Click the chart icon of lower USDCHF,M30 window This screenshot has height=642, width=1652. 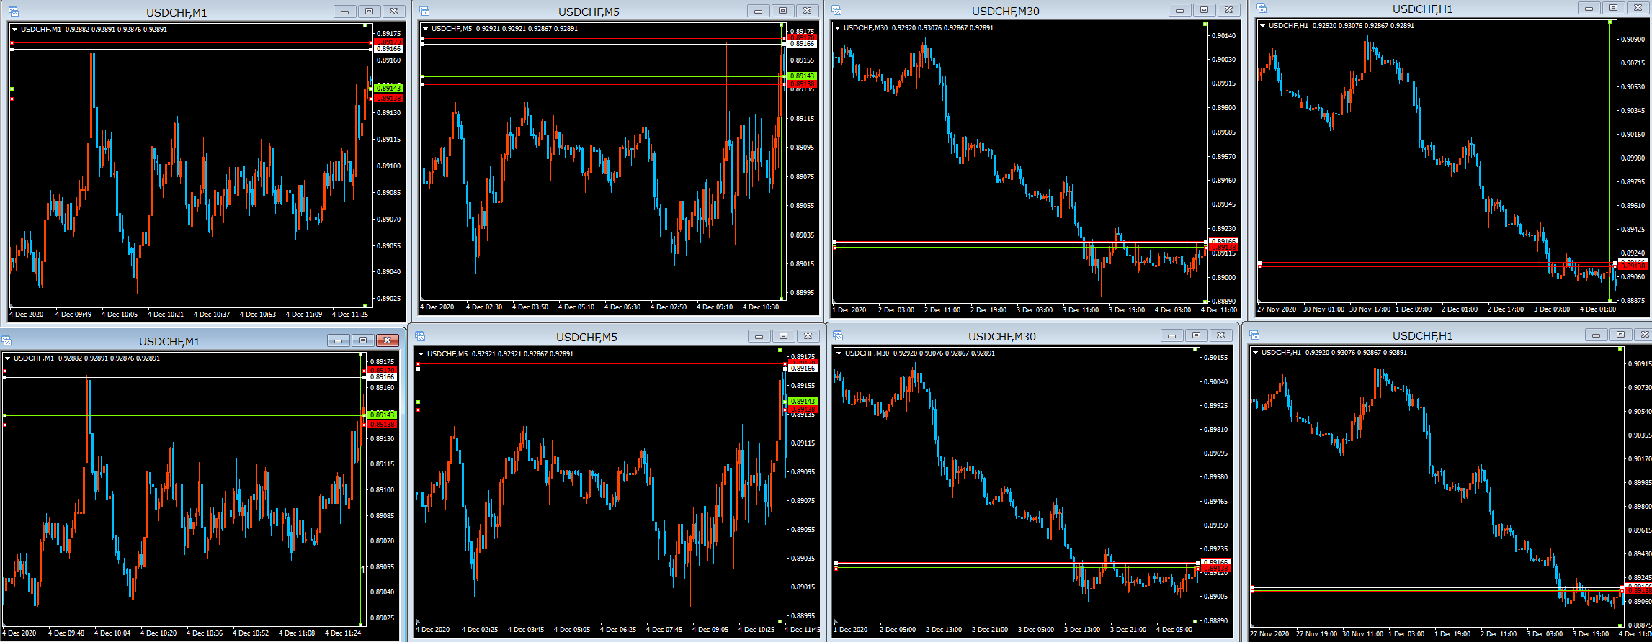click(838, 335)
